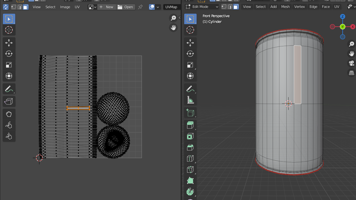Open the Mesh menu
356x200 pixels.
coord(285,7)
